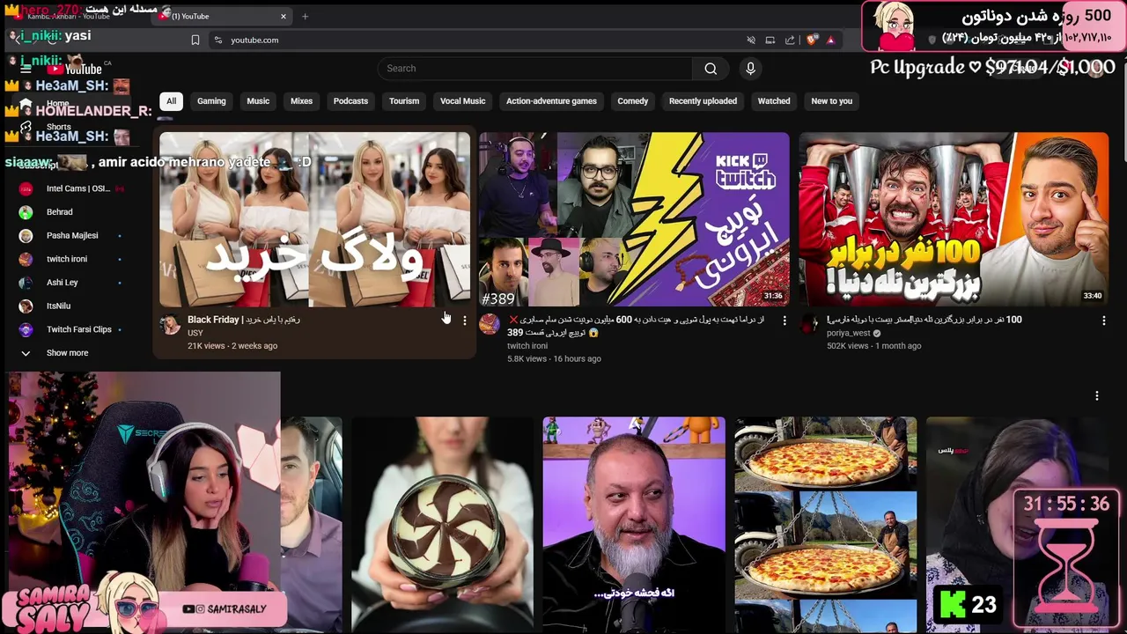This screenshot has height=634, width=1127.
Task: Select the Vocal Music filter chip
Action: tap(462, 101)
